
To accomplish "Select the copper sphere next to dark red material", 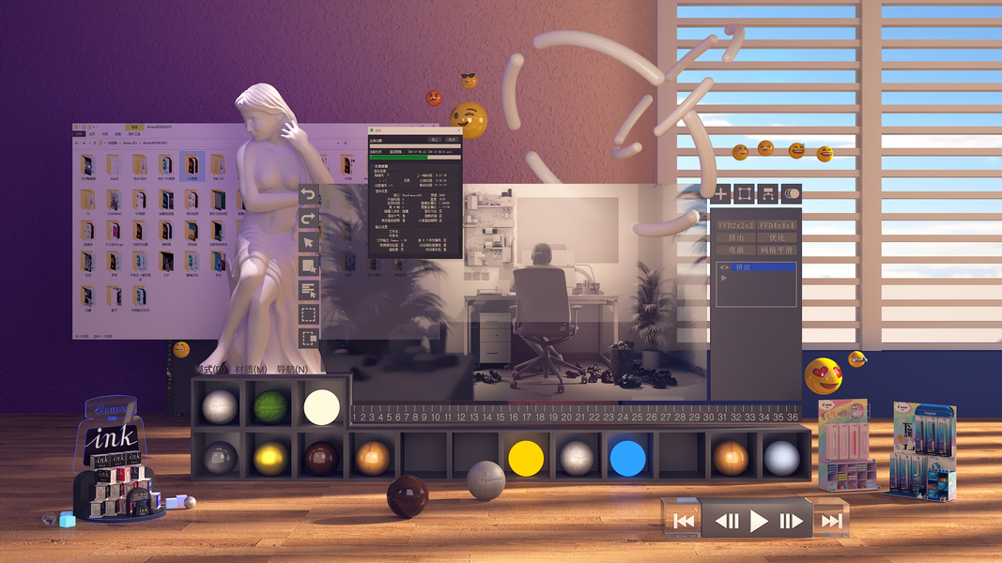I will click(x=373, y=458).
